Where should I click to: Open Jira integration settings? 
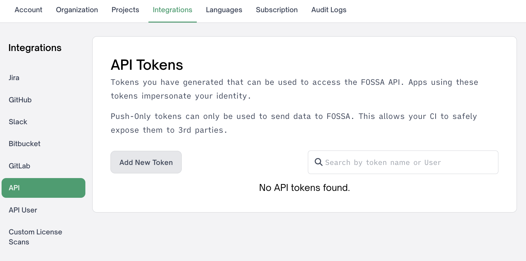(x=14, y=78)
